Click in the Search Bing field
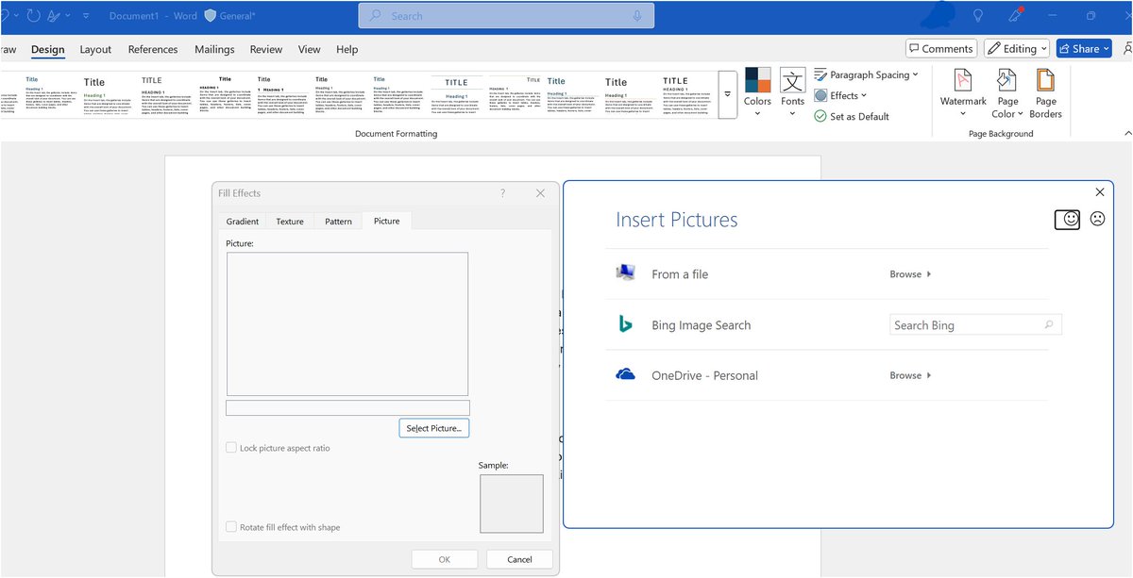 coord(976,325)
